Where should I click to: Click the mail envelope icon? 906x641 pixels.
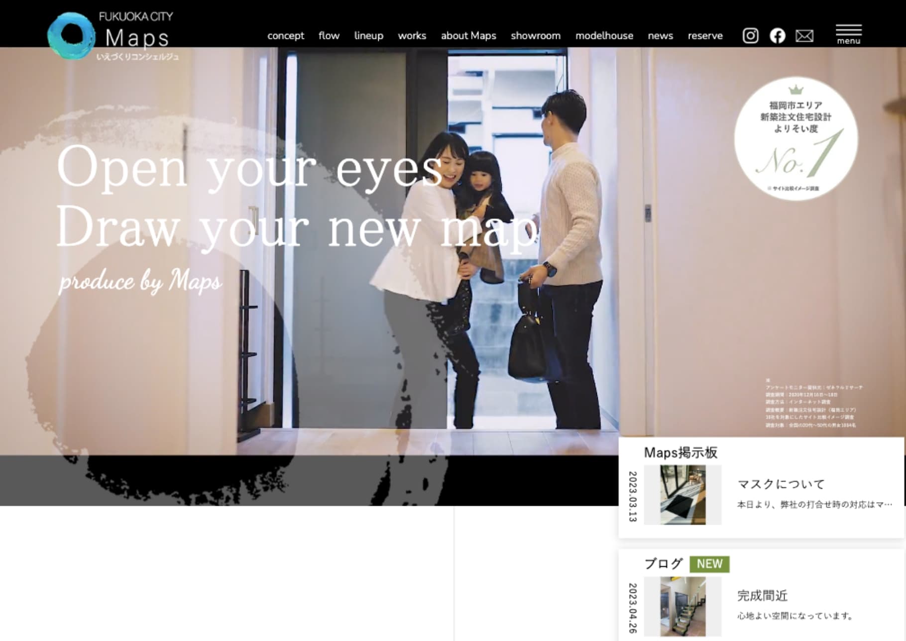(x=804, y=36)
